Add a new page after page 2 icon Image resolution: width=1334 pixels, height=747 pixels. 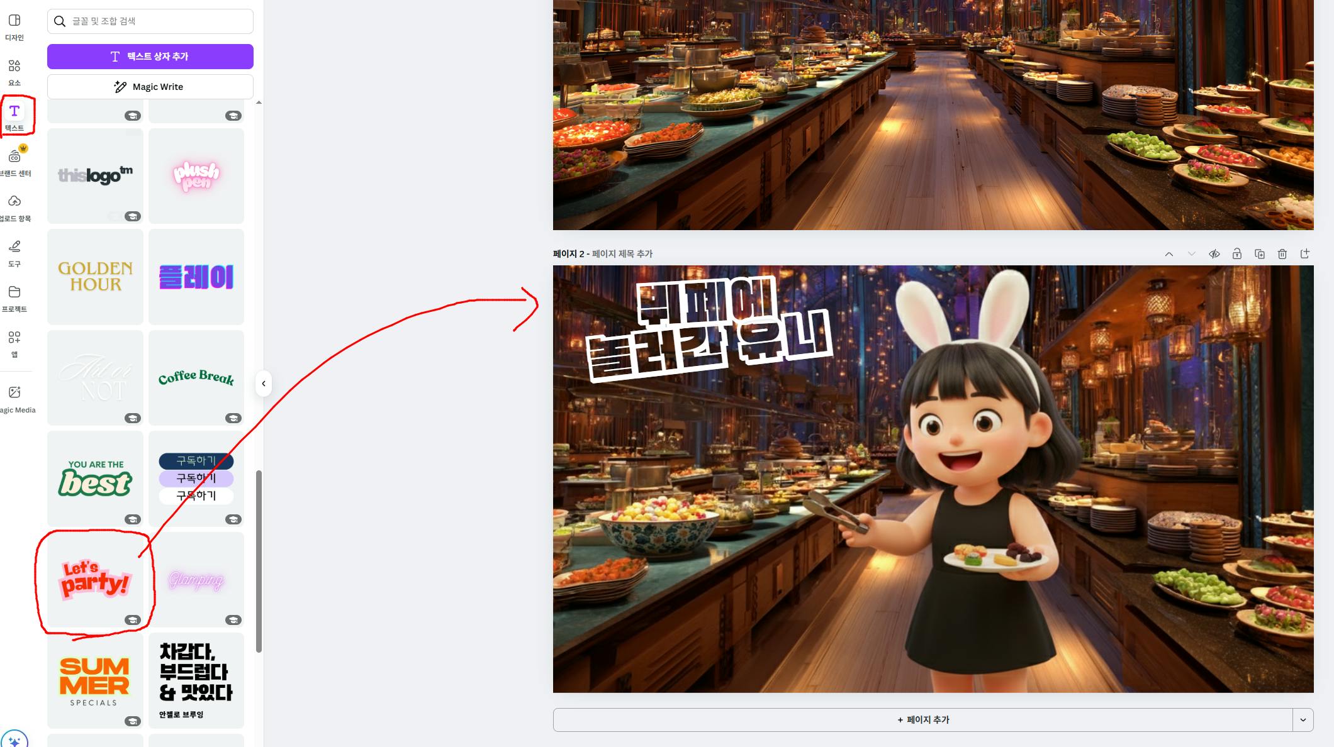(x=1305, y=254)
